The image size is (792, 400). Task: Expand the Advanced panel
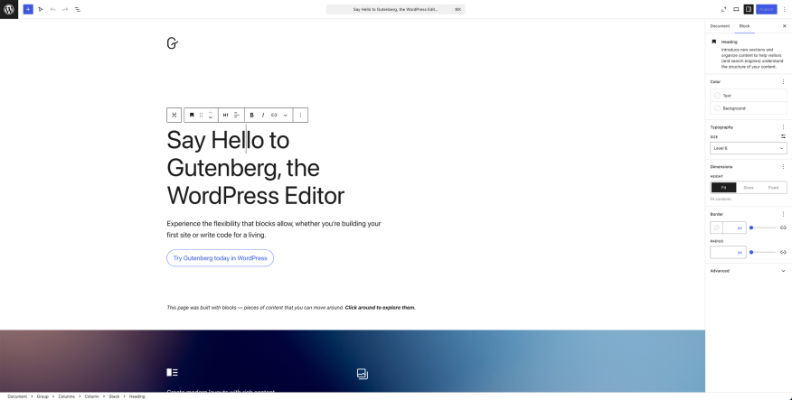pos(749,271)
